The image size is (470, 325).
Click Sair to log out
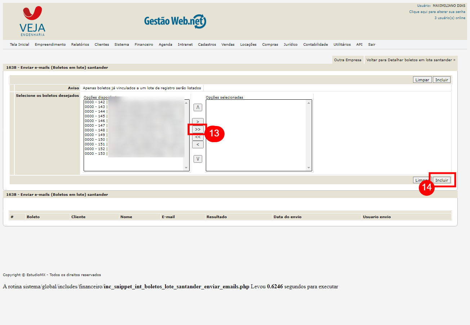point(372,45)
